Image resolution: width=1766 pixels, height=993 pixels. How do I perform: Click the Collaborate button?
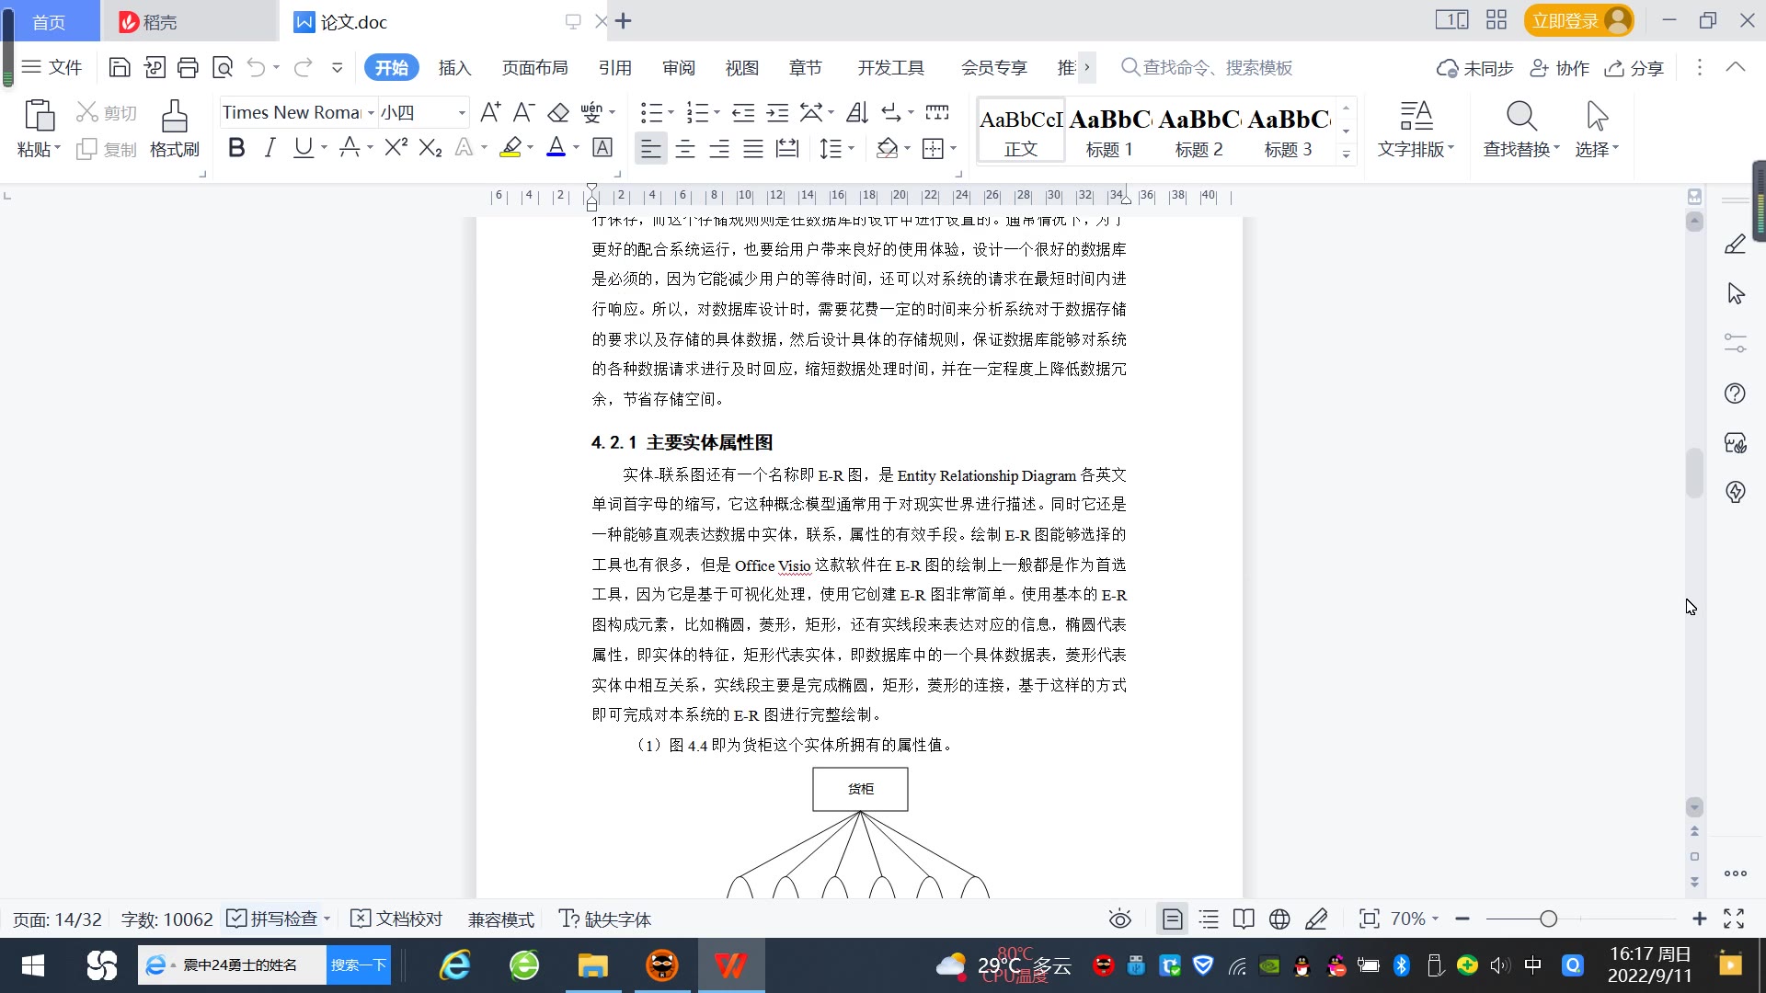pos(1559,68)
